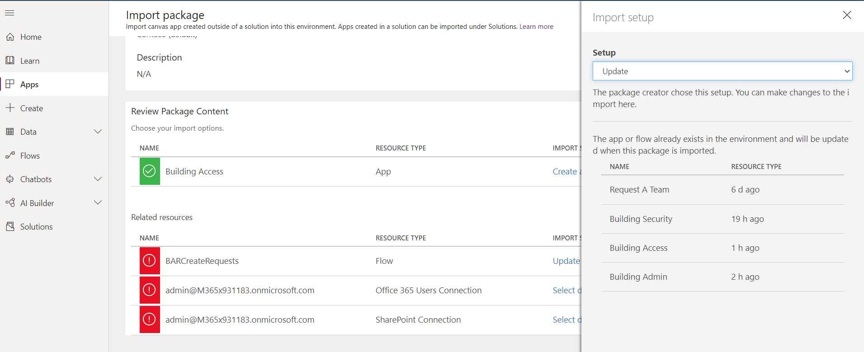Open the Setup dropdown showing Update
Screen dimensions: 864x352
[x=722, y=71]
